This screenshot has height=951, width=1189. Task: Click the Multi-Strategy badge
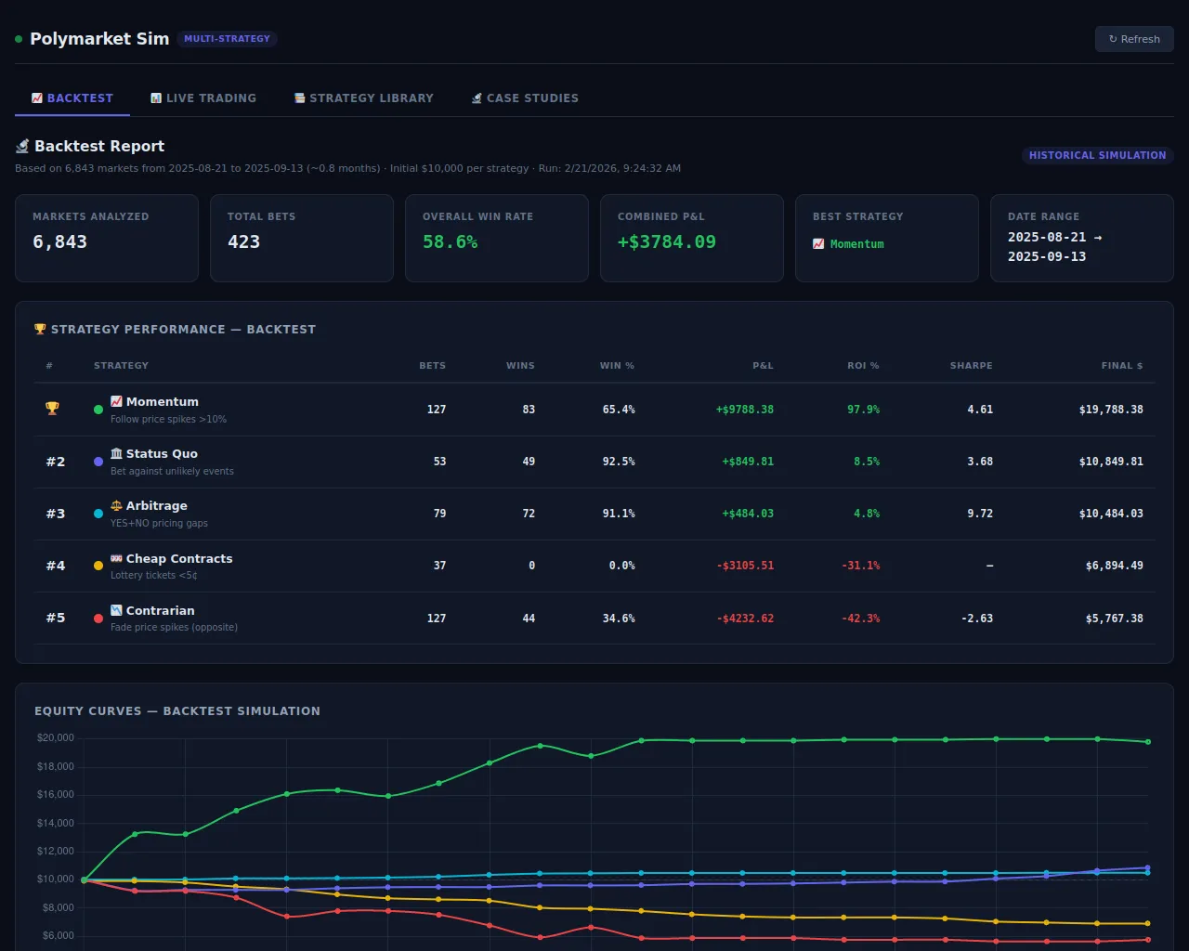[x=227, y=39]
